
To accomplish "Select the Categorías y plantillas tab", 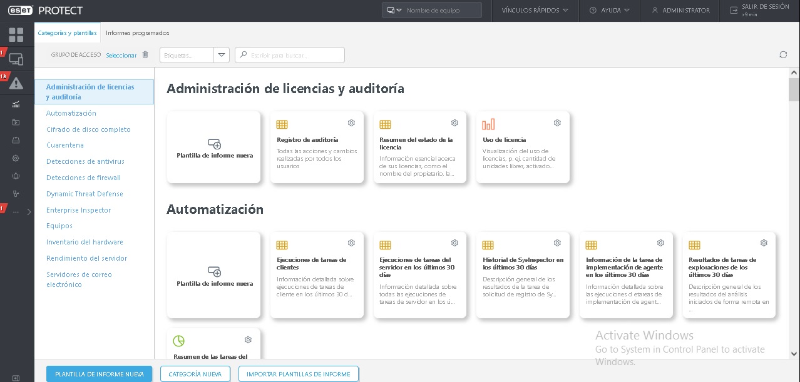I will [69, 33].
